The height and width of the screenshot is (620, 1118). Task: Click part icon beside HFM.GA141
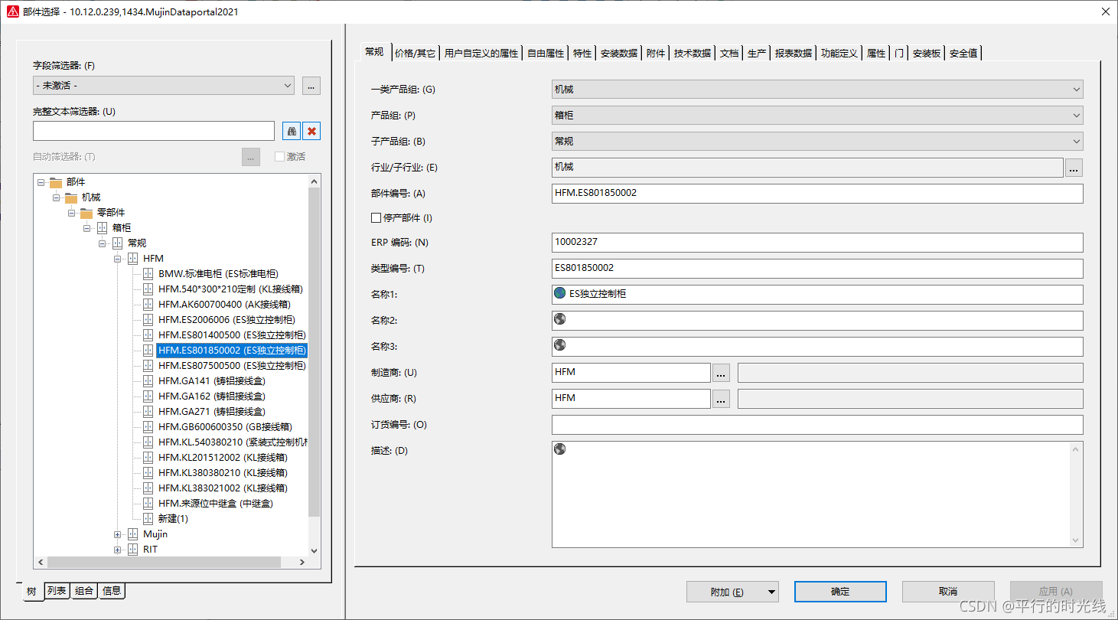tap(148, 380)
